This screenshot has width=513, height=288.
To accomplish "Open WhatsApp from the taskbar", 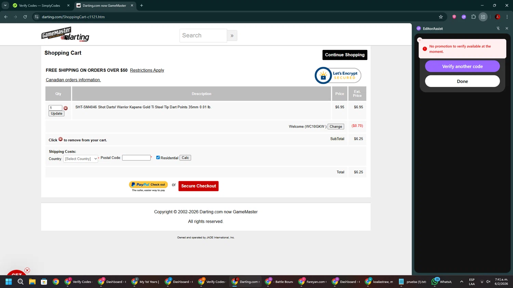I will pos(442,282).
